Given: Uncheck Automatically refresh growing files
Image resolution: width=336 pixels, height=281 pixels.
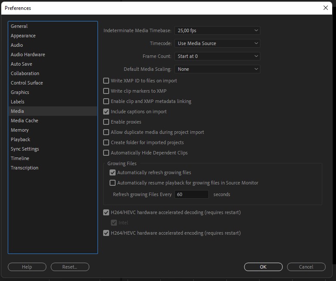Looking at the screenshot, I should tap(113, 172).
